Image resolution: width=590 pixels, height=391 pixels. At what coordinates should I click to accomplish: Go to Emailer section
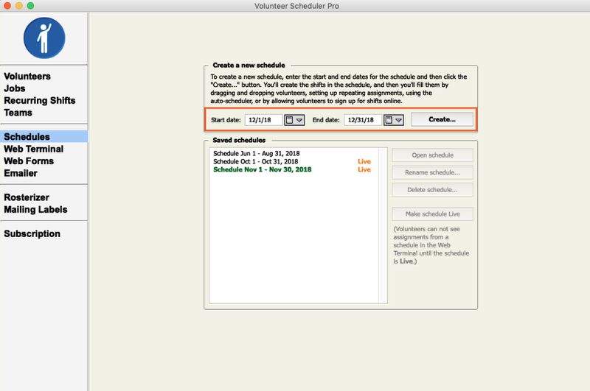[x=21, y=173]
